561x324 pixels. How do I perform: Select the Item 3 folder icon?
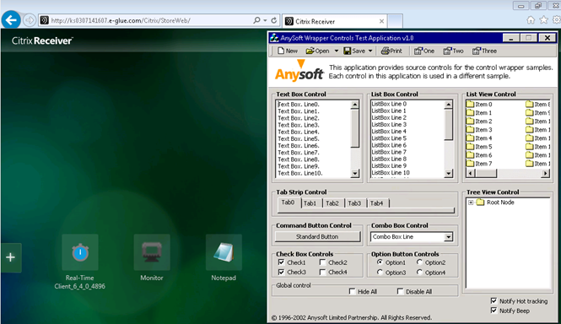470,130
